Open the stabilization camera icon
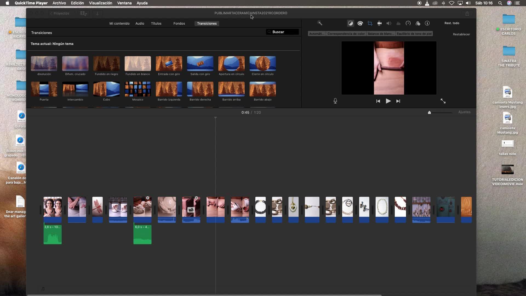Viewport: 526px width, 296px height. 379,23
